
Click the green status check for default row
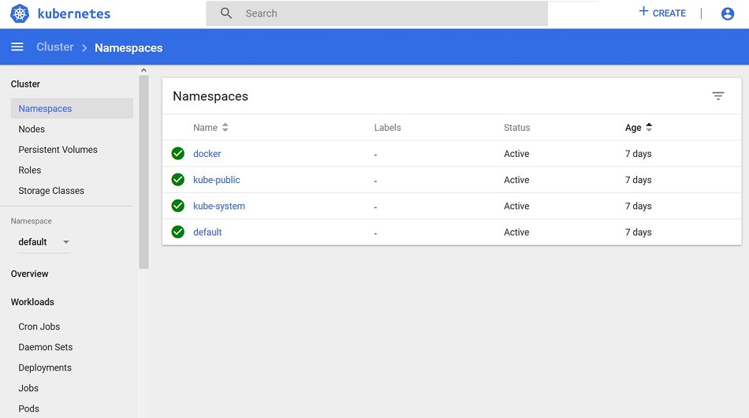pos(178,232)
